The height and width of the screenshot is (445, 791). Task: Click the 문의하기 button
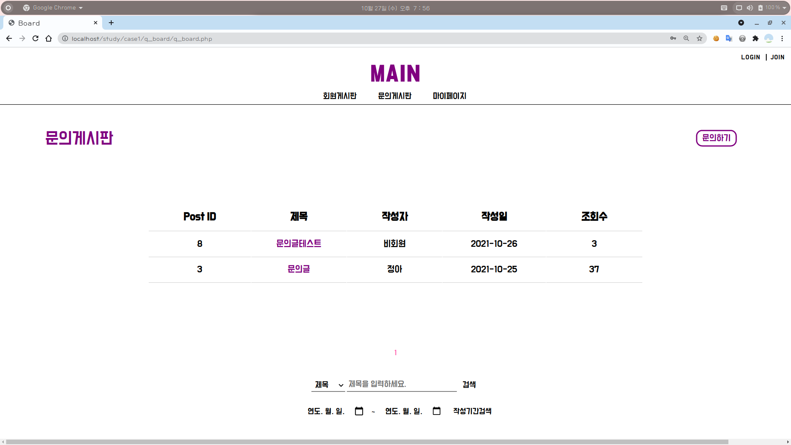coord(716,138)
